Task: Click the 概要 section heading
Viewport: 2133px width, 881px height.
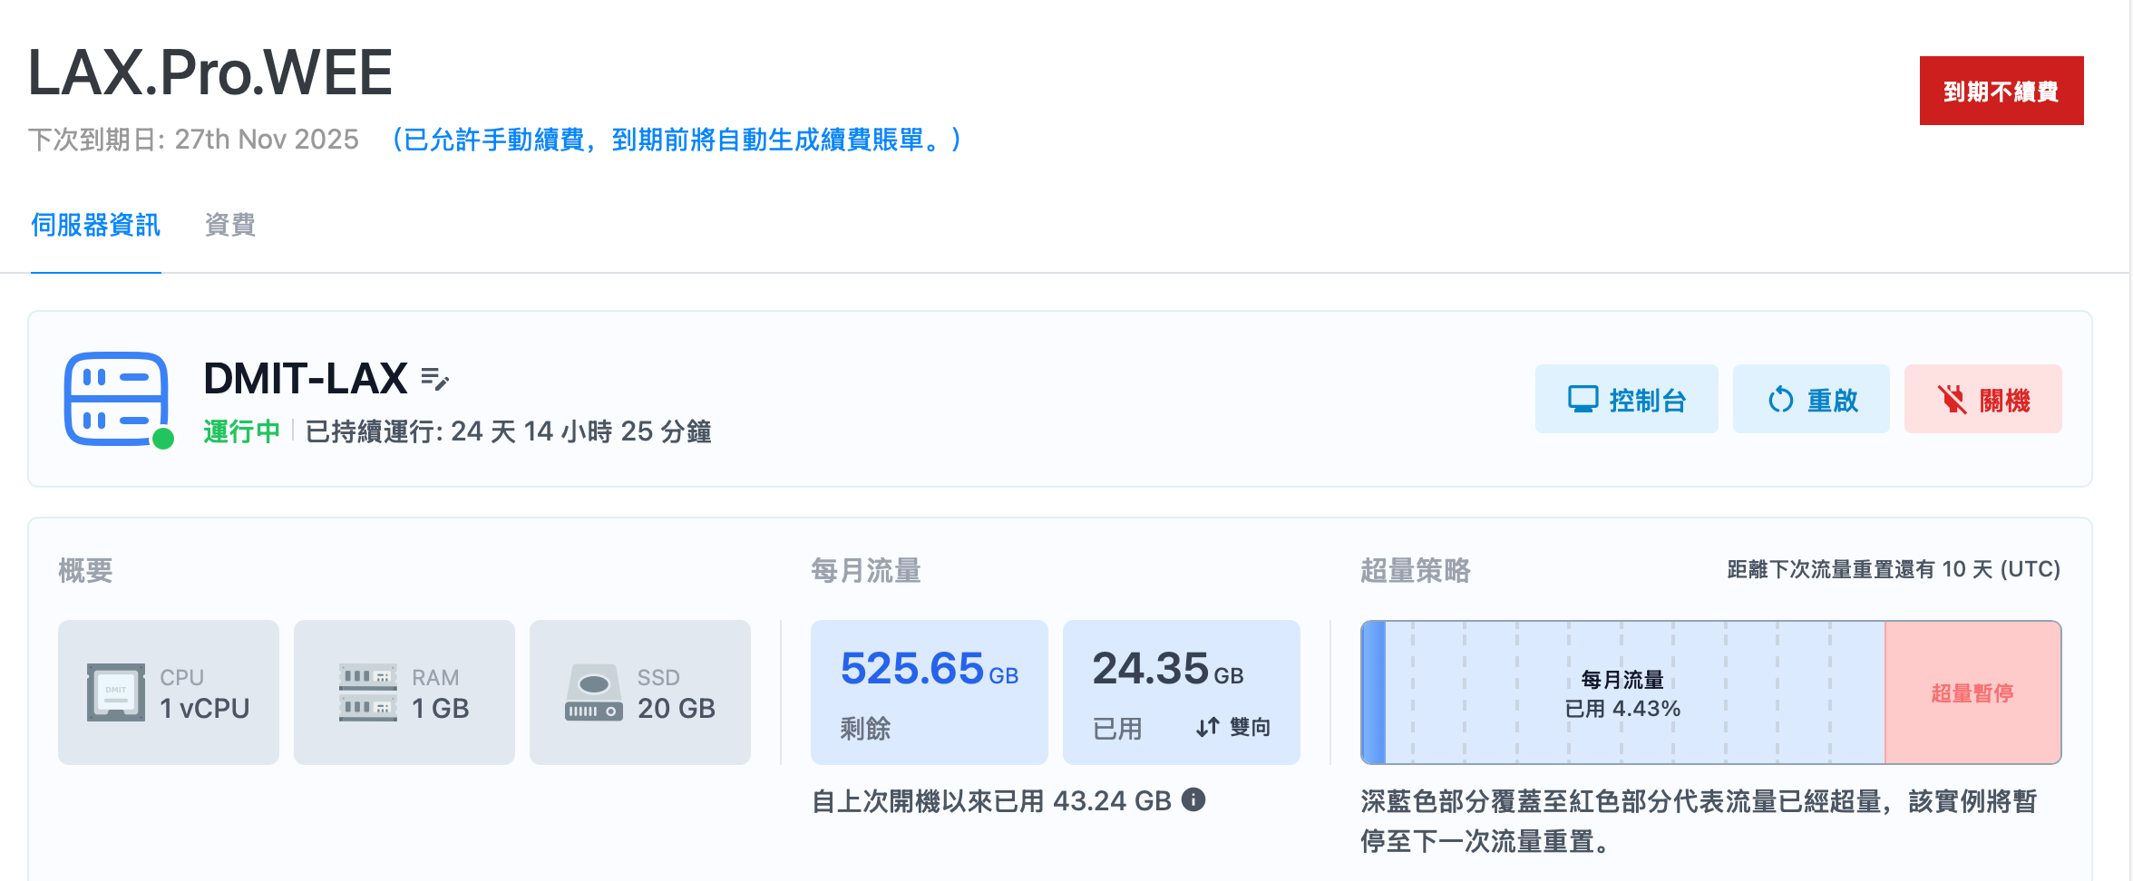Action: click(x=85, y=570)
